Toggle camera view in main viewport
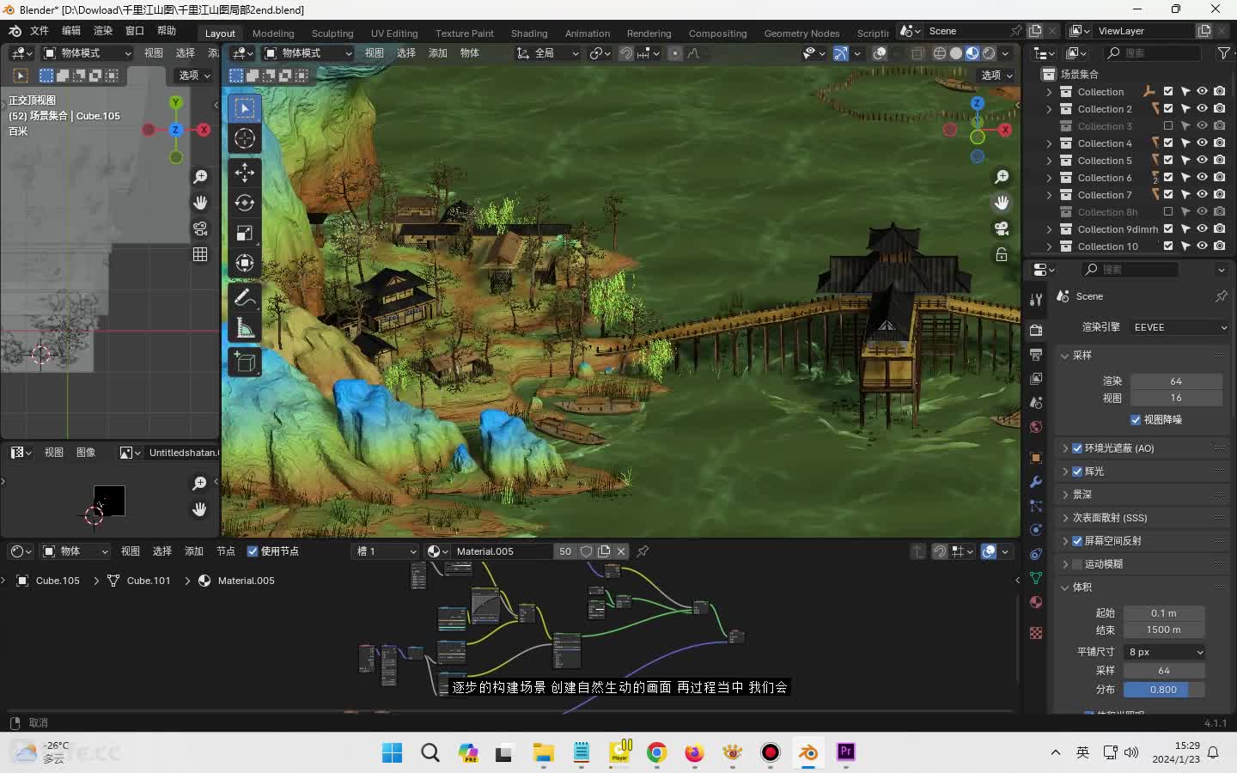This screenshot has height=773, width=1237. 1002,228
